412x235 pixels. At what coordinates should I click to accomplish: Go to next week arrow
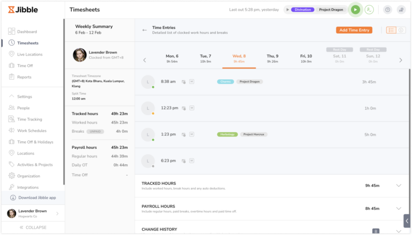[401, 60]
